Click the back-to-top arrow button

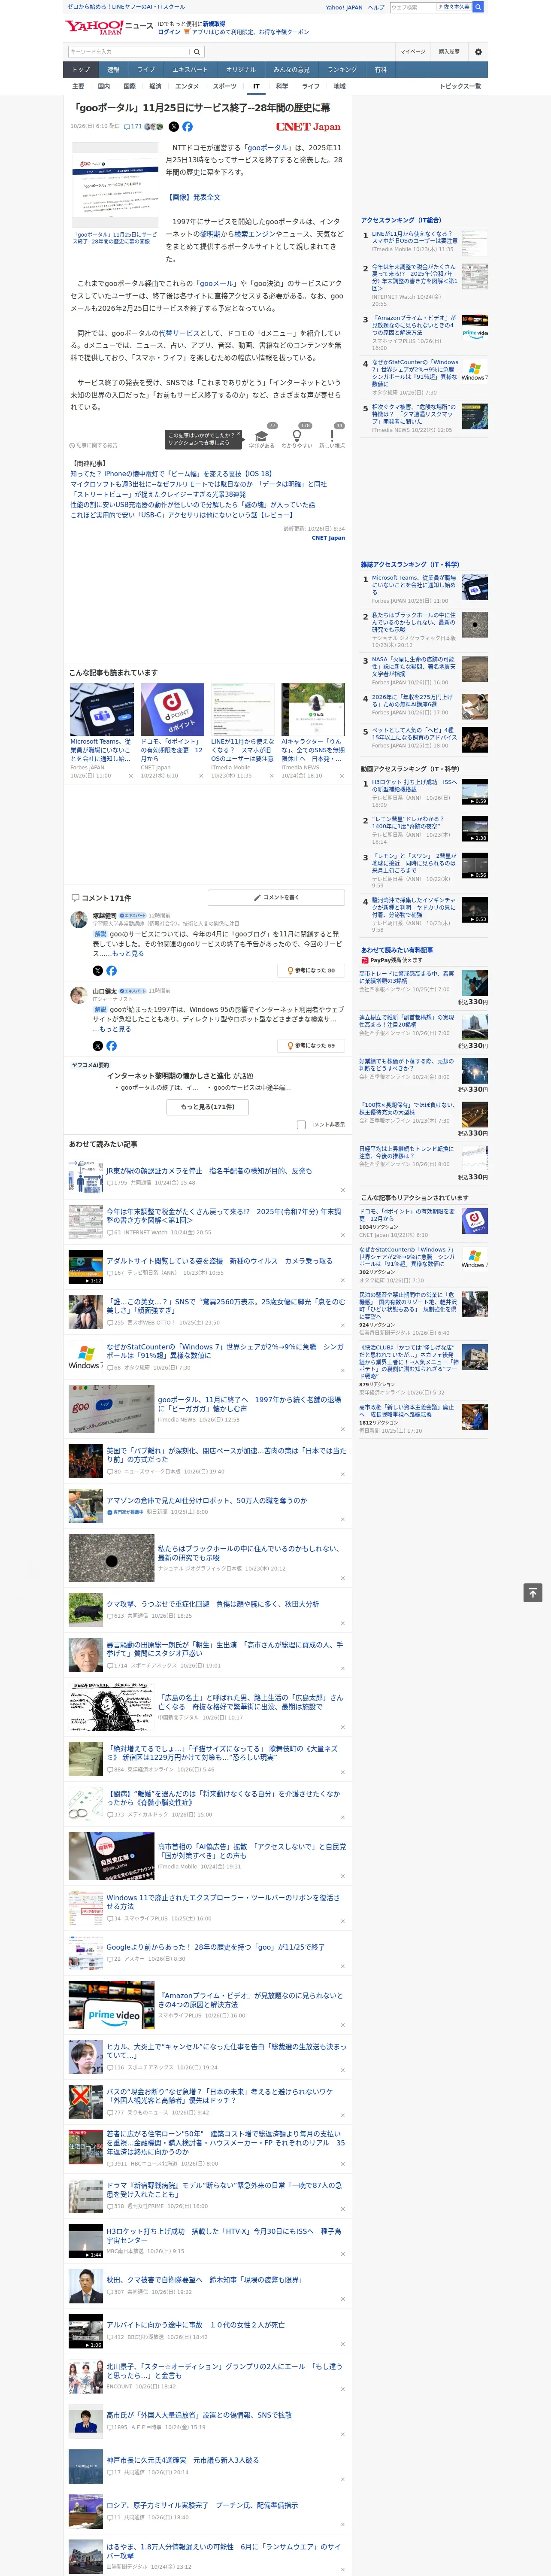pyautogui.click(x=533, y=1593)
